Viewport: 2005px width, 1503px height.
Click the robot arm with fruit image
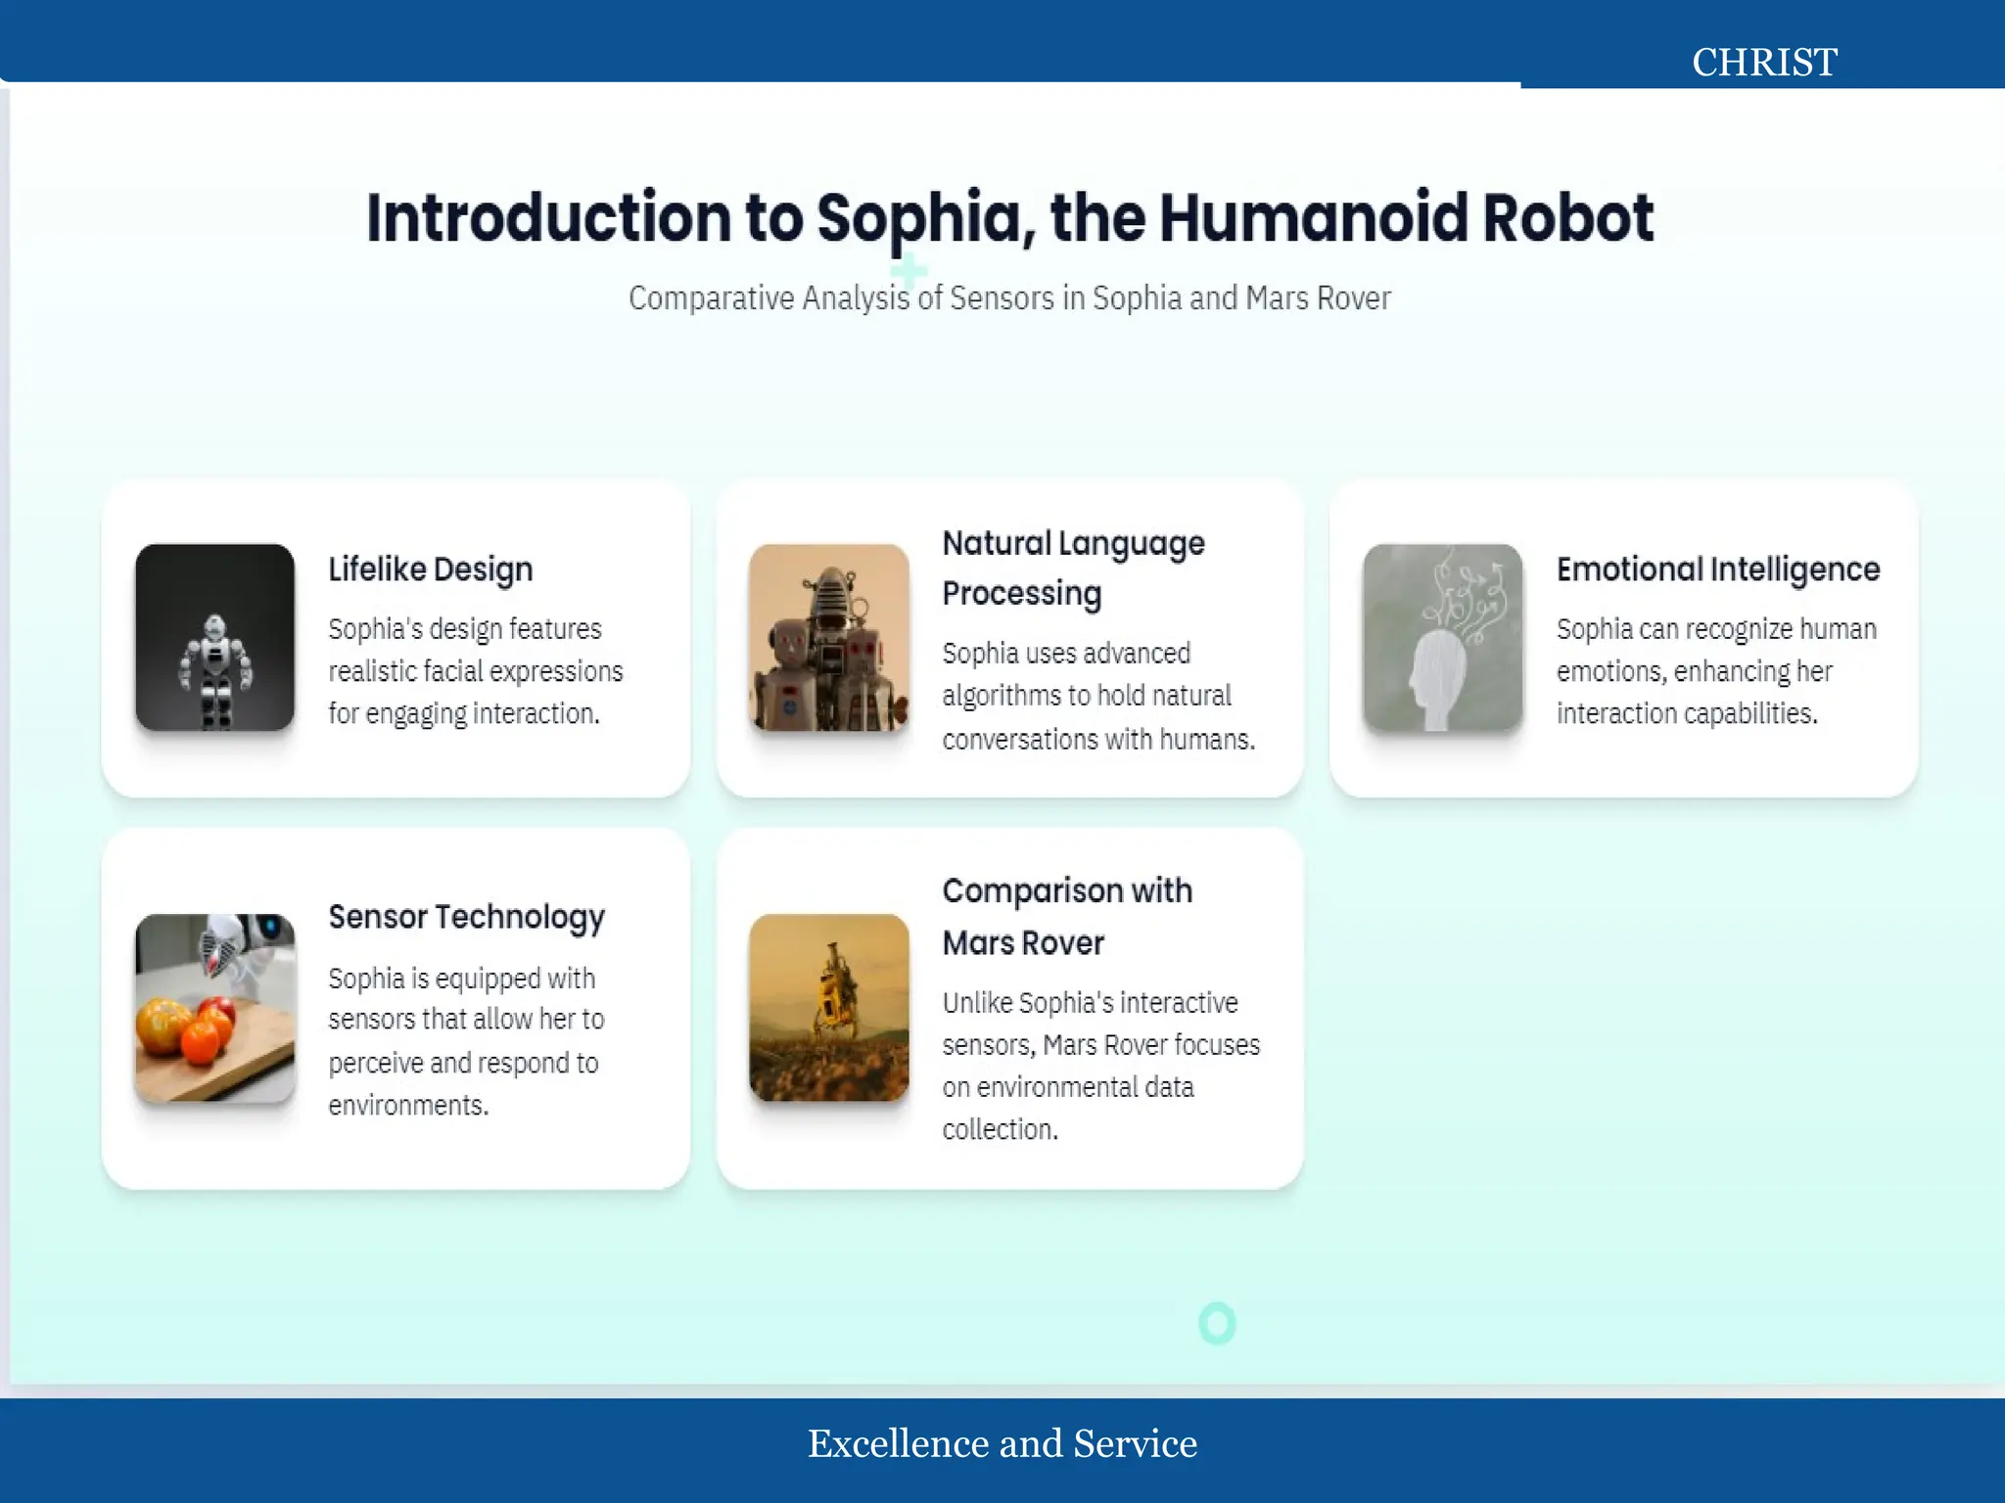click(214, 1008)
